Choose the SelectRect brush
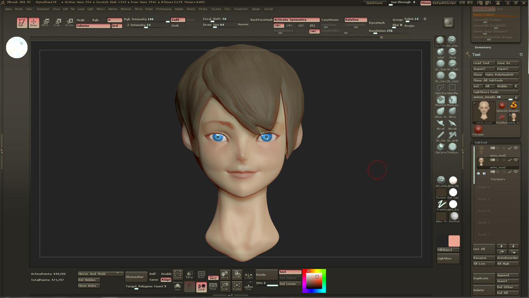The image size is (529, 298). 453,88
